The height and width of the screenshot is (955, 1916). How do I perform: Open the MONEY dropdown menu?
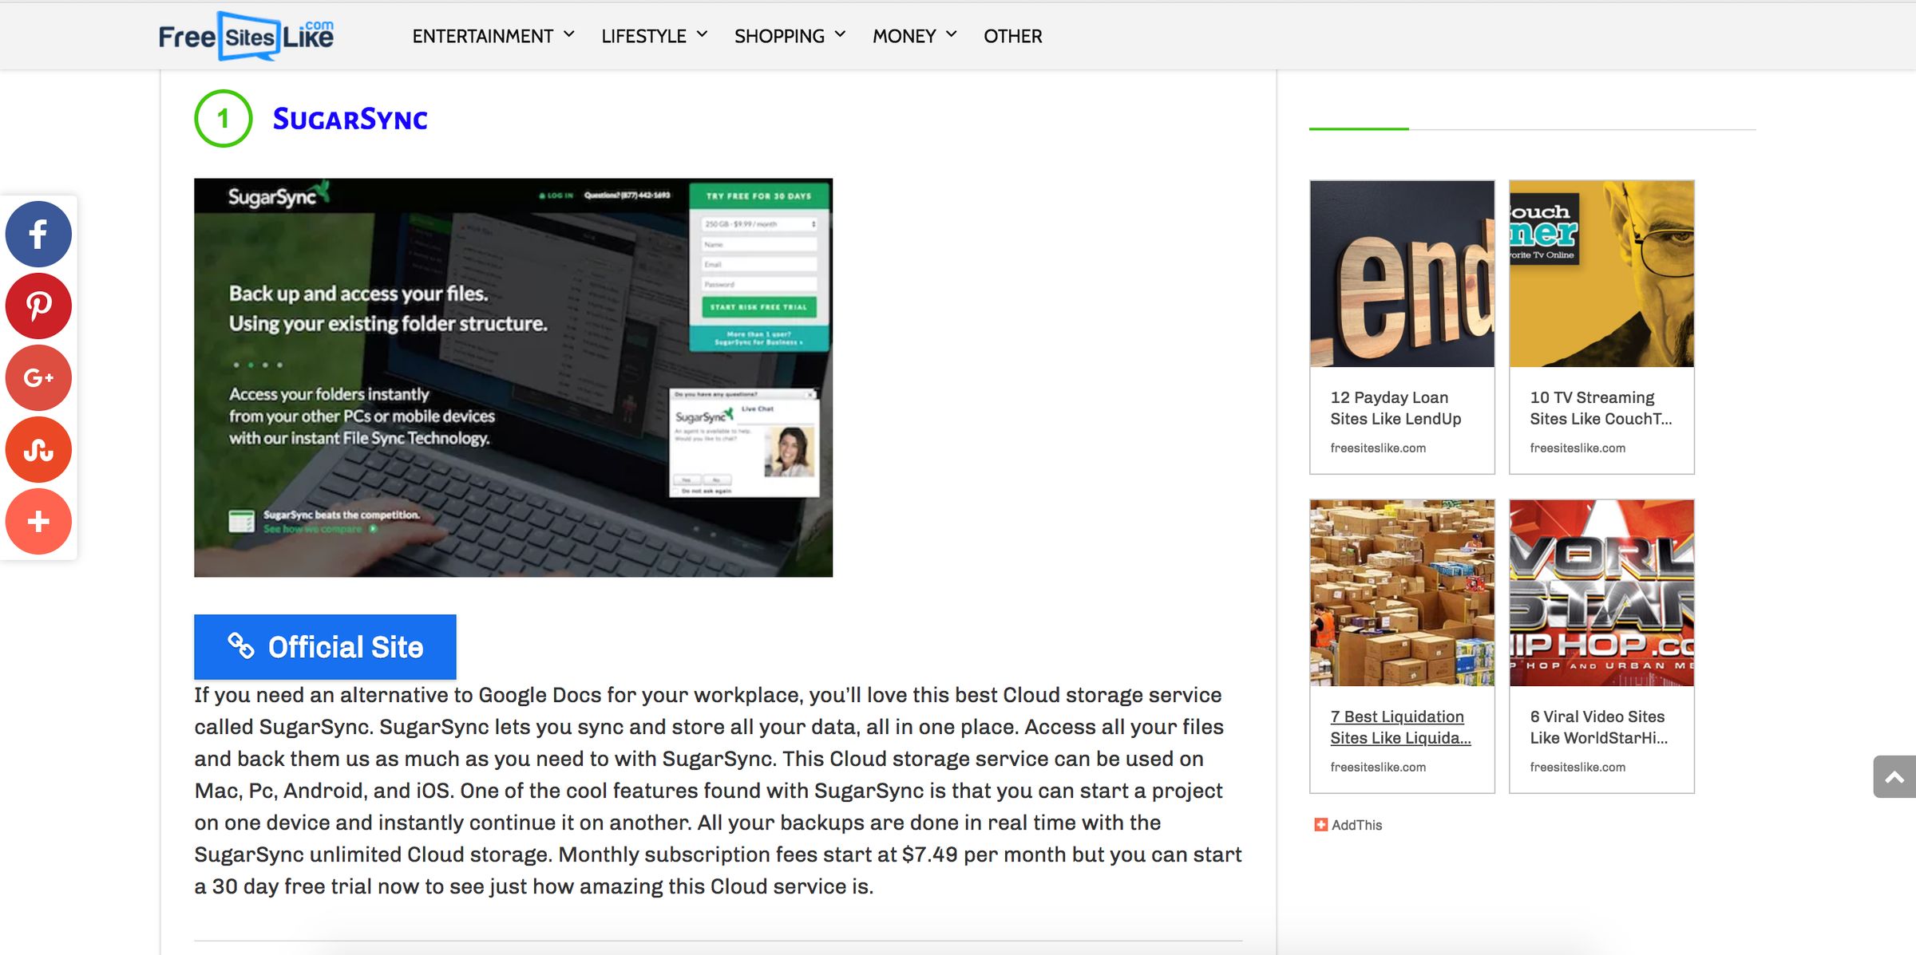(912, 35)
